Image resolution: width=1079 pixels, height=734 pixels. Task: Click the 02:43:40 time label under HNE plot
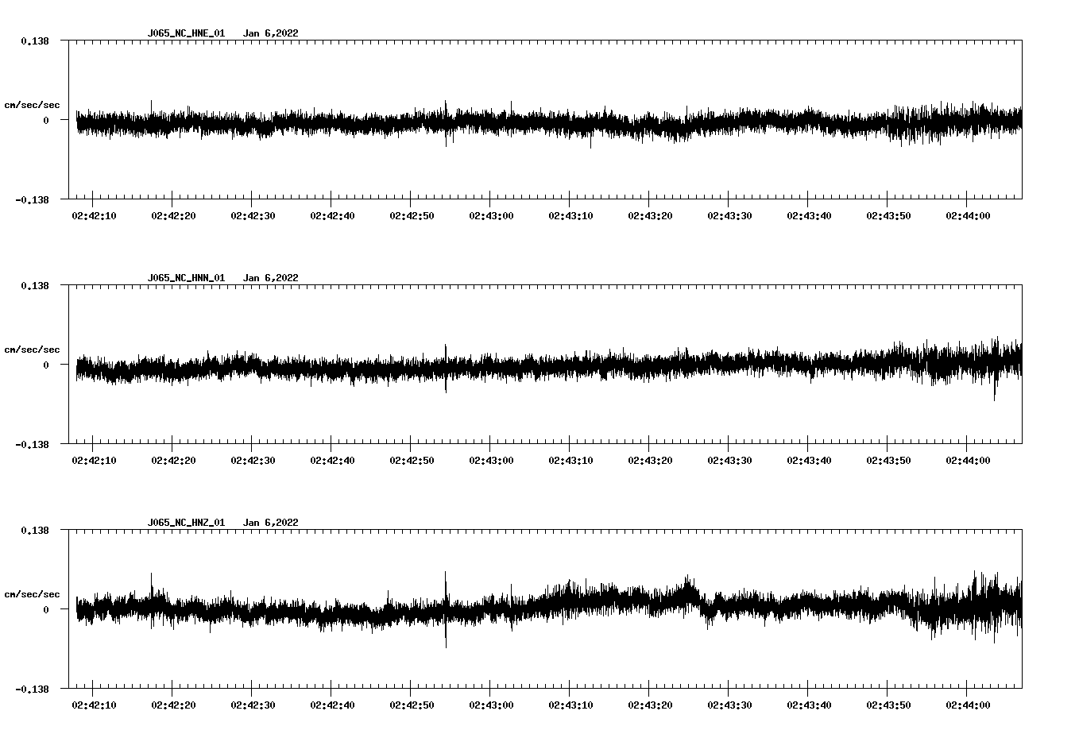pos(809,216)
